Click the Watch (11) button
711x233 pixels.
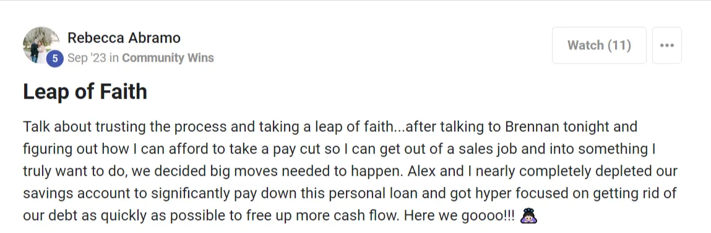(599, 45)
